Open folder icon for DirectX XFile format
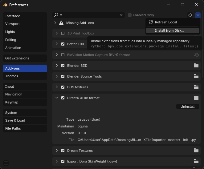The width and height of the screenshot is (204, 169). coord(196,98)
